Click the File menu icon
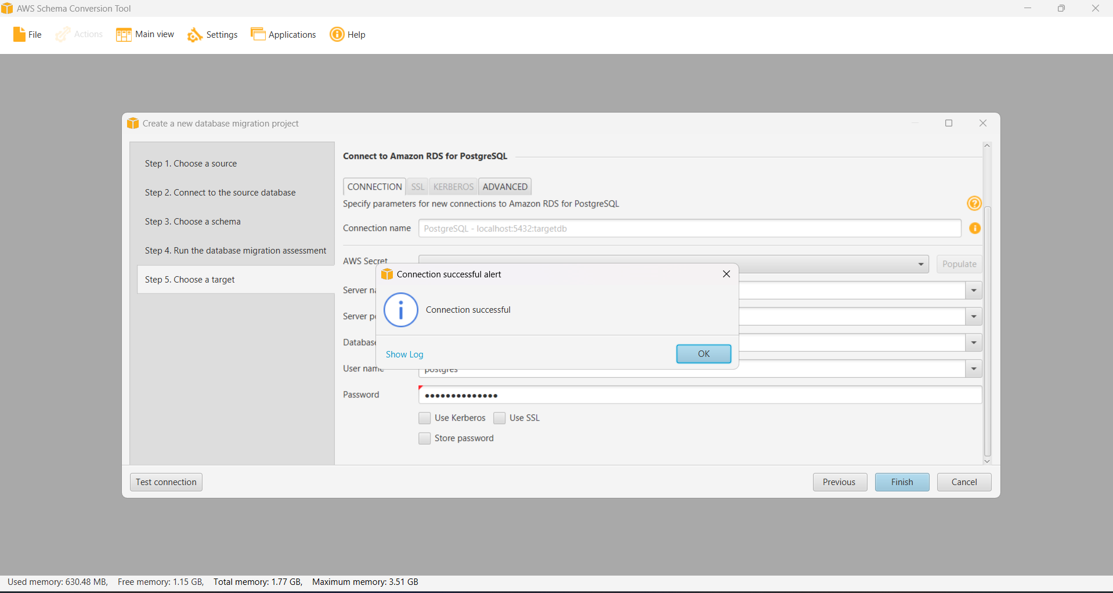This screenshot has width=1113, height=593. 19,35
